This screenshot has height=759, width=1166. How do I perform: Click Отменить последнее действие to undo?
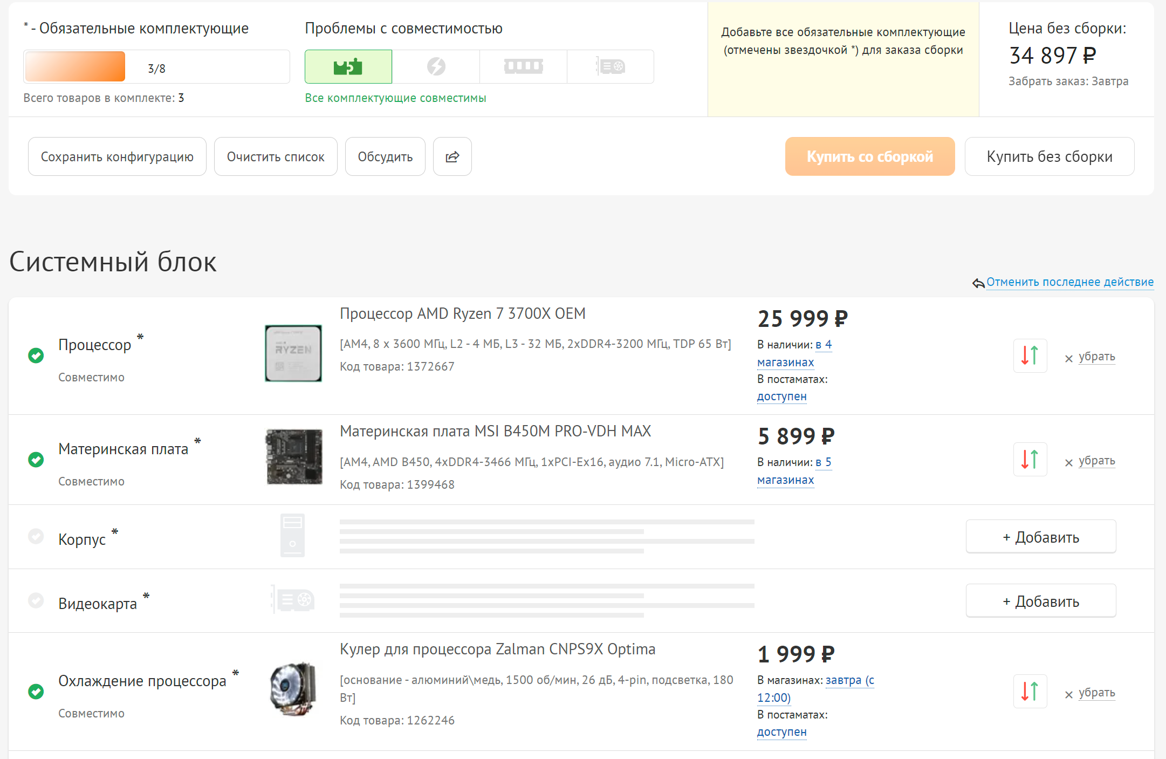1070,282
